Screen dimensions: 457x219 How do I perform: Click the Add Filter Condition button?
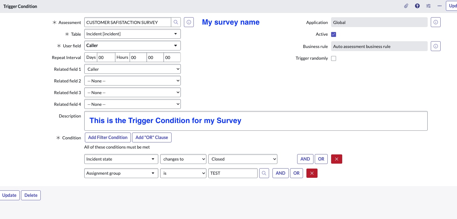(x=108, y=137)
